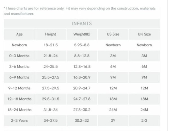Click the Weight(lb) column header
Viewport: 169px width, 131px height.
82,34
